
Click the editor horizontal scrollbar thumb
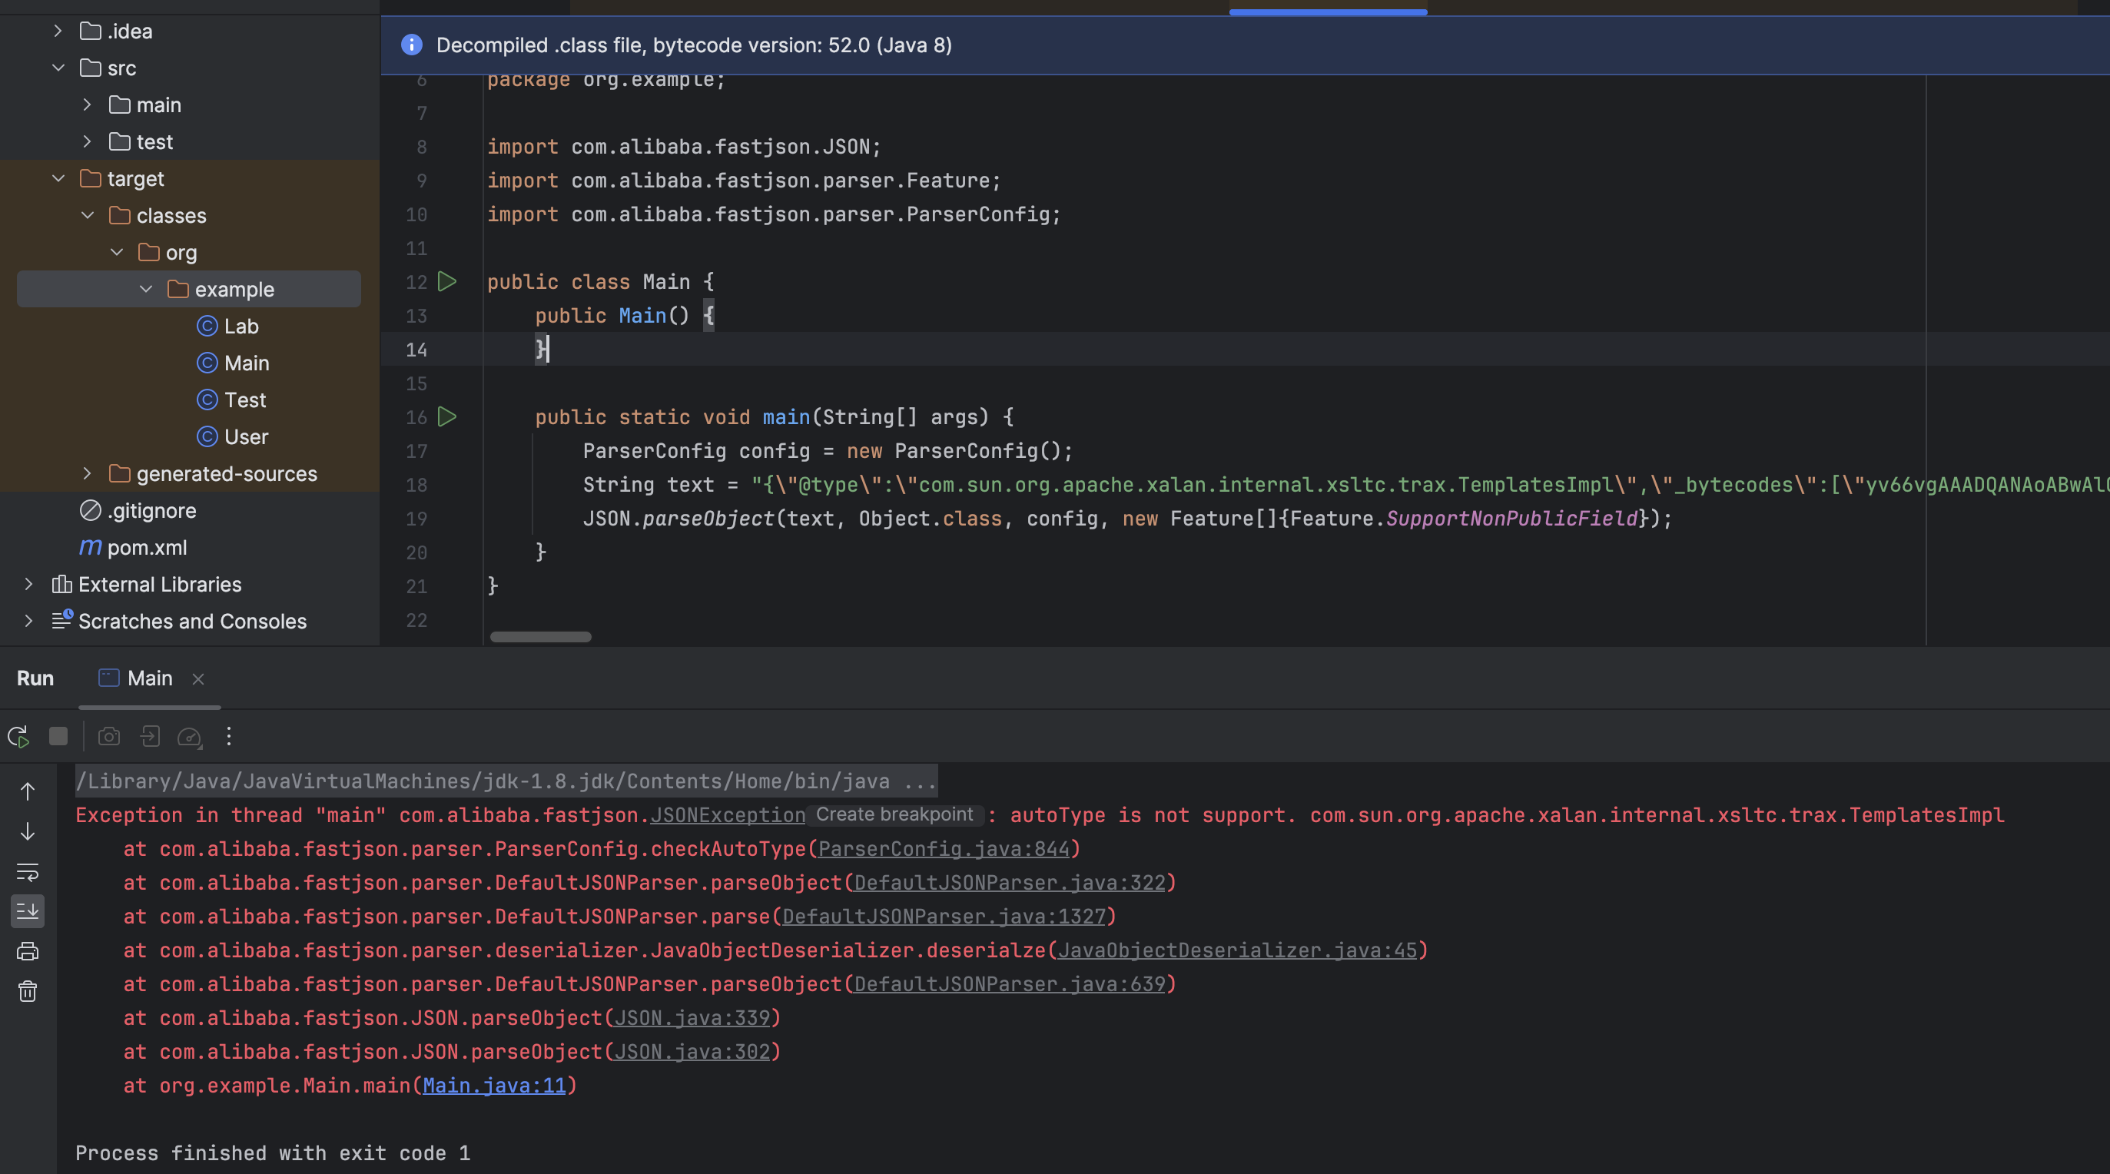541,638
